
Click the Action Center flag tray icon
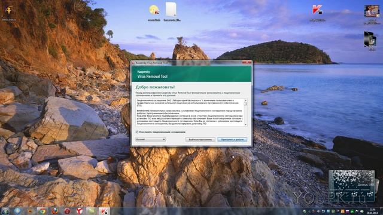point(357,211)
